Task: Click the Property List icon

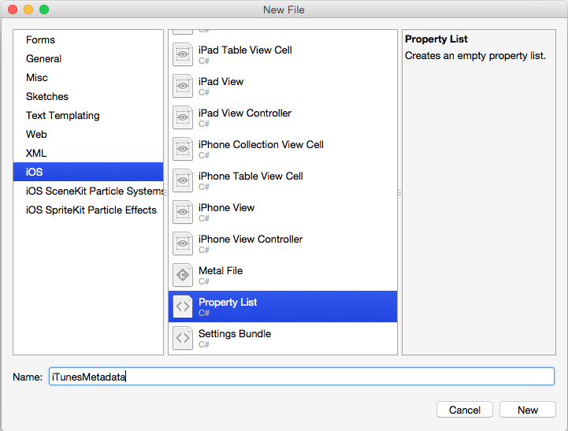Action: point(183,307)
